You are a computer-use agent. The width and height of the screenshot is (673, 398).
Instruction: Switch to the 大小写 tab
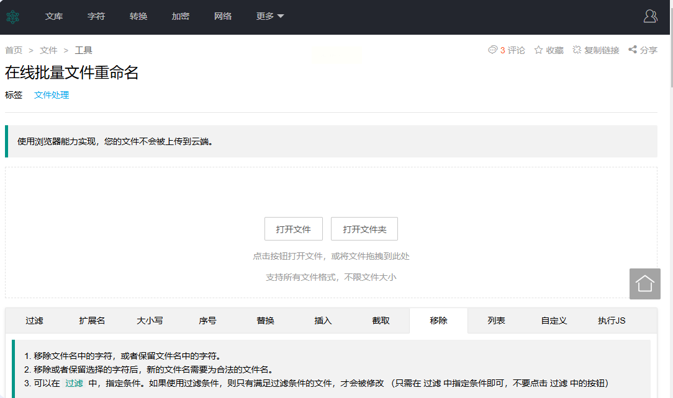point(150,321)
